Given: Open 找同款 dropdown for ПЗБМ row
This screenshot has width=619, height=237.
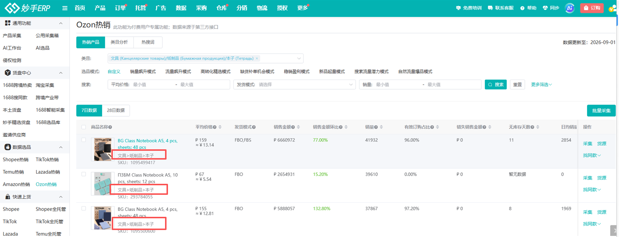Looking at the screenshot, I should pos(592,189).
